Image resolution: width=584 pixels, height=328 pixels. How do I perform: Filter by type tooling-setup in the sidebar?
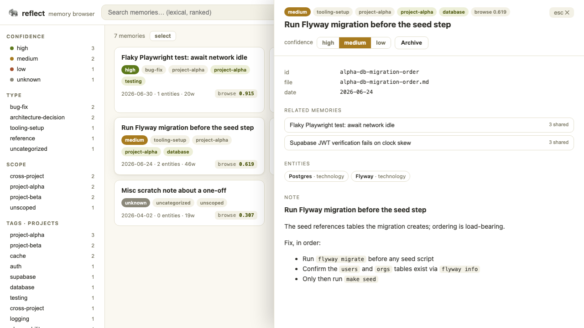tap(52, 128)
